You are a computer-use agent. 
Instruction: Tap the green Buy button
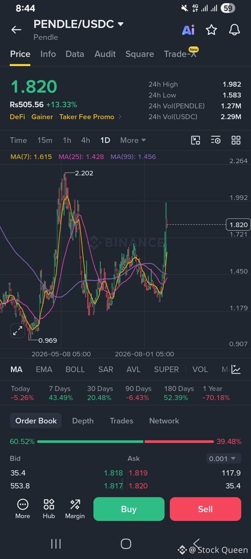pyautogui.click(x=129, y=509)
